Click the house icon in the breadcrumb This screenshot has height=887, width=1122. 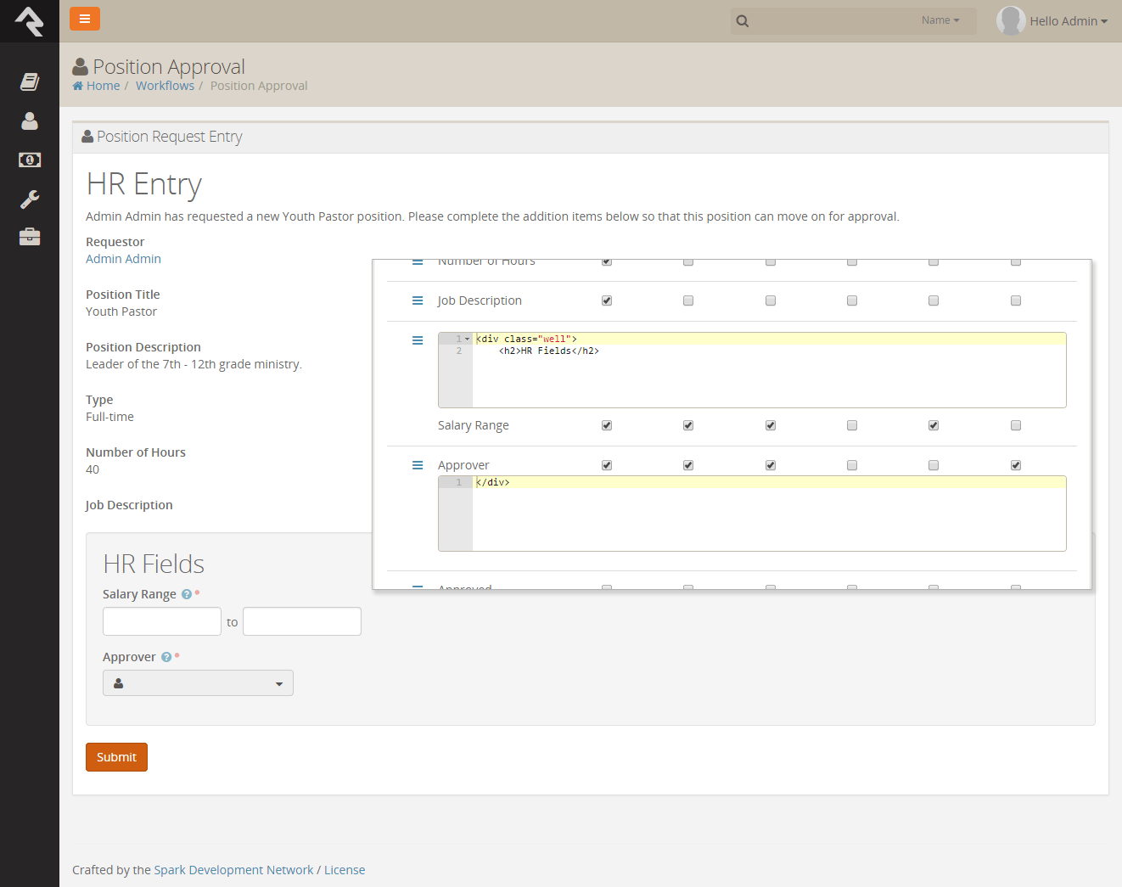pos(78,86)
